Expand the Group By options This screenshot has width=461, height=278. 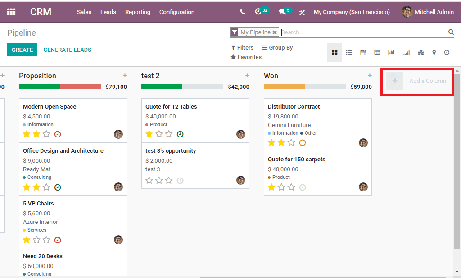pyautogui.click(x=277, y=47)
